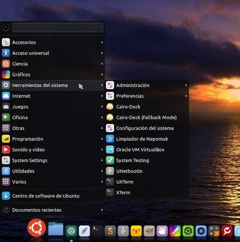
Task: Expand the Documentos recientes arrow
Action: pos(102,210)
